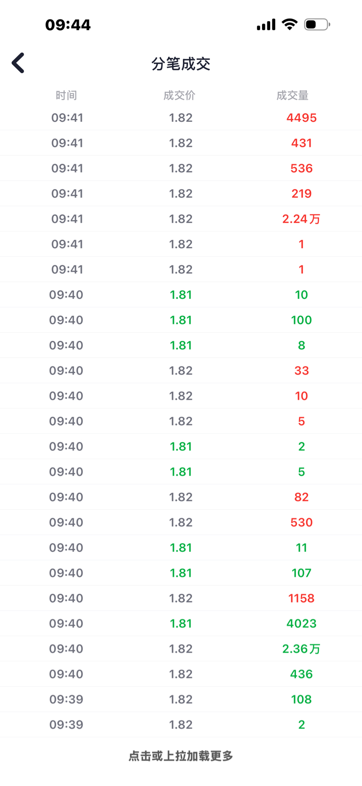
Task: Tap the cellular signal bars icon
Action: coord(266,25)
